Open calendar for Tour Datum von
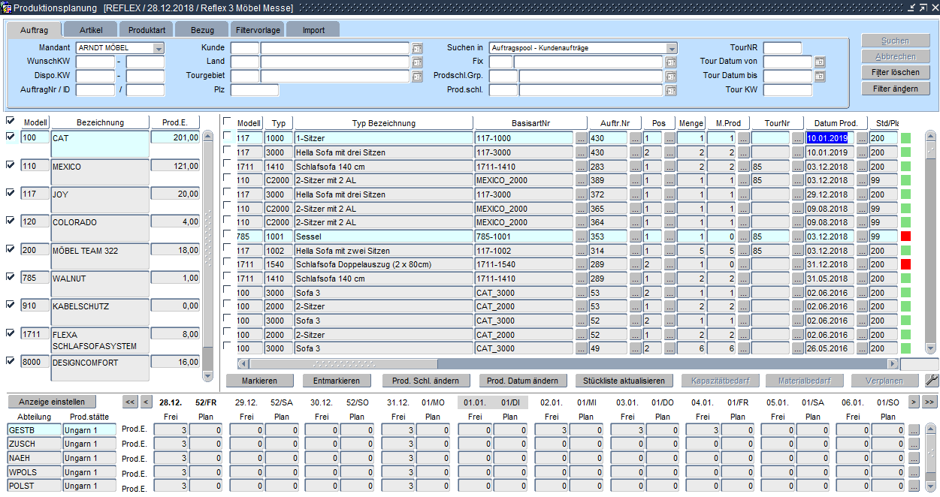This screenshot has height=497, width=940. (x=820, y=62)
